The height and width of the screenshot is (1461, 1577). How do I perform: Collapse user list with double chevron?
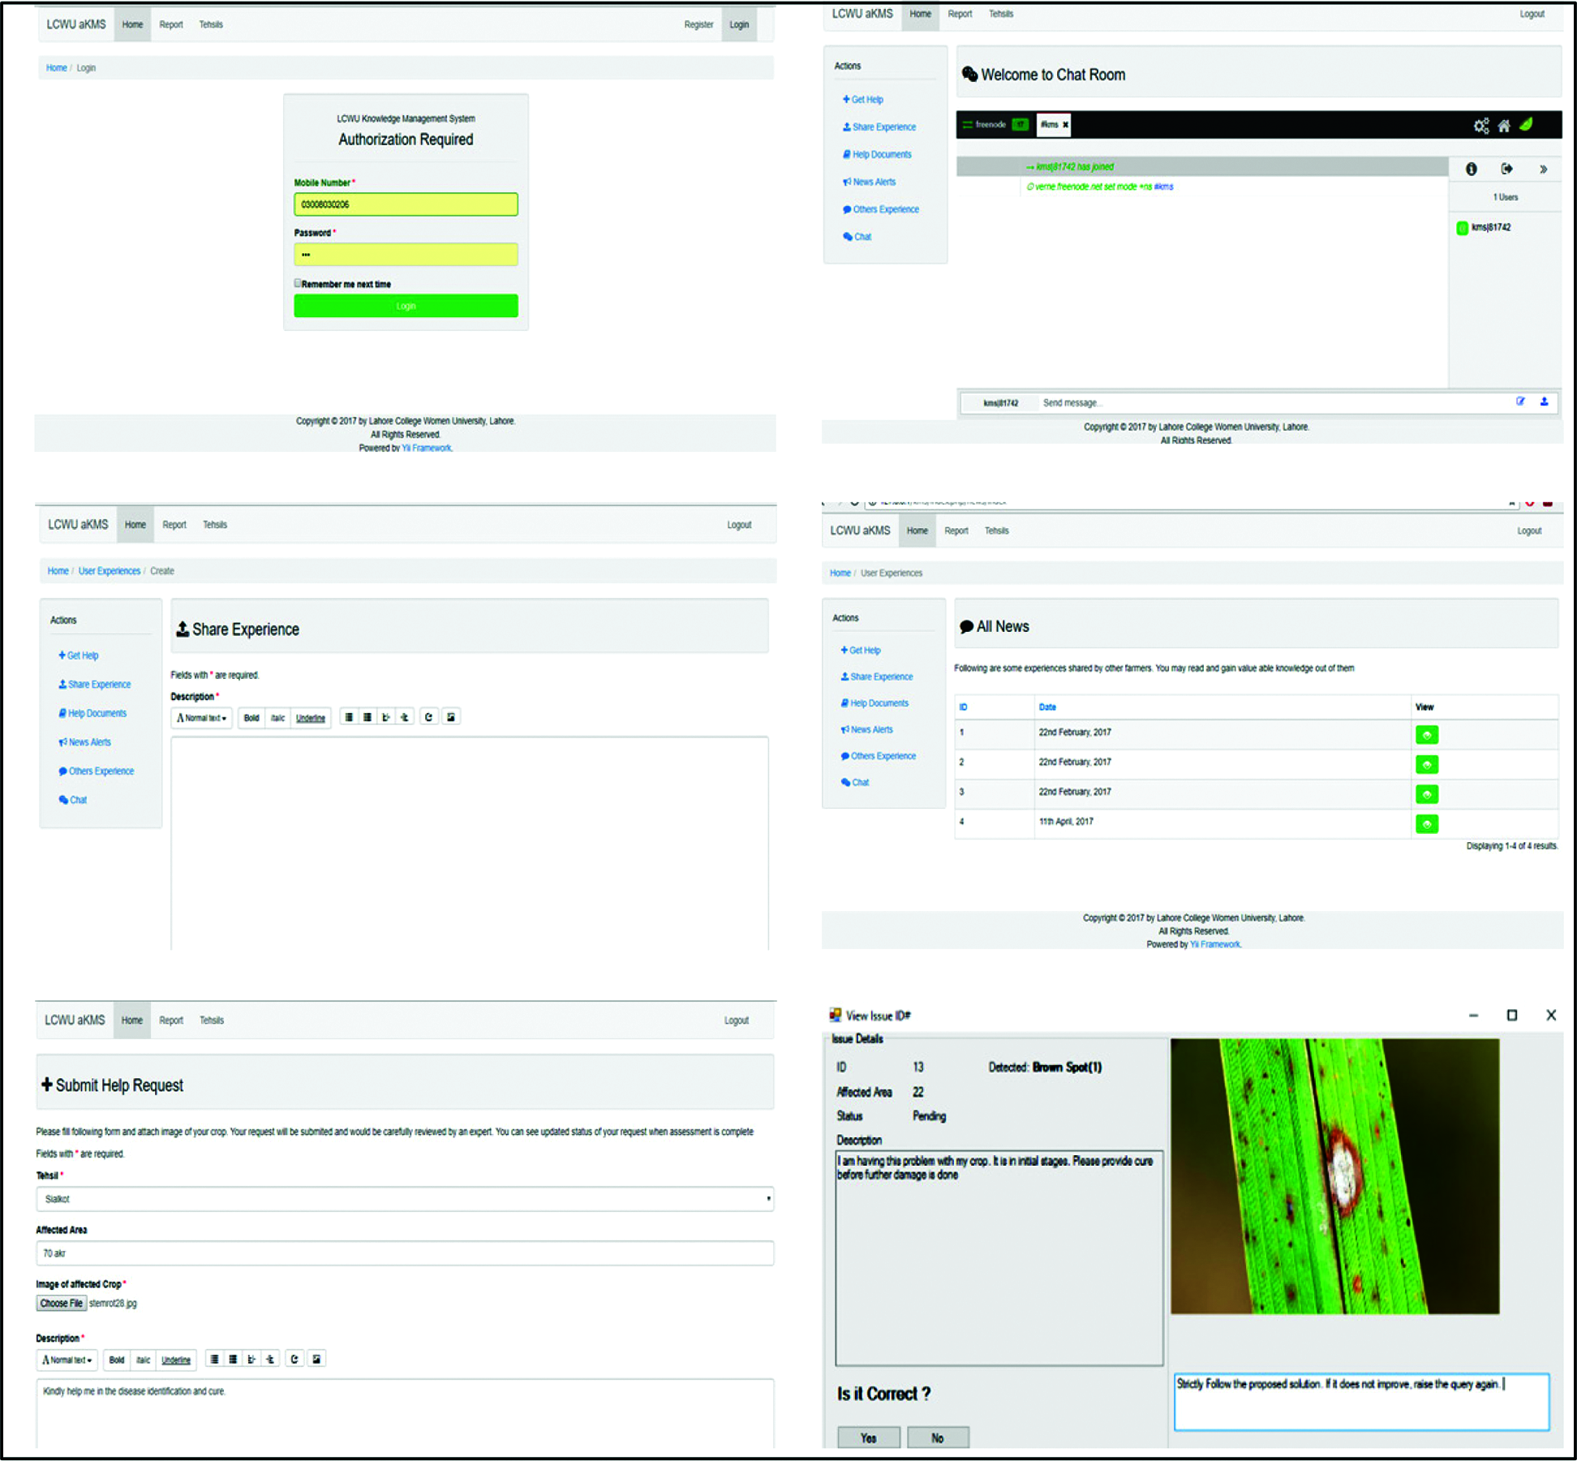[x=1543, y=170]
